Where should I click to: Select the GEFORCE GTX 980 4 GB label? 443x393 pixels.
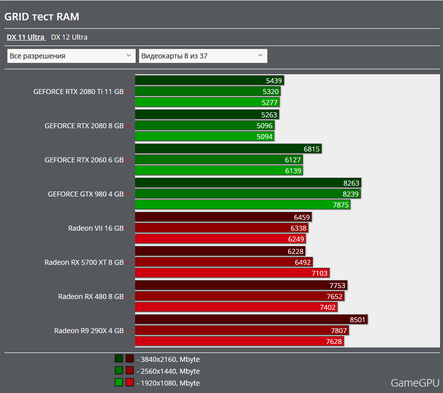[86, 195]
